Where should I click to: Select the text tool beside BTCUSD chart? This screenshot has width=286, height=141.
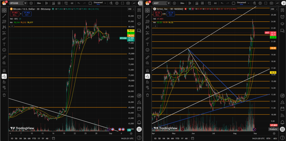point(4,44)
